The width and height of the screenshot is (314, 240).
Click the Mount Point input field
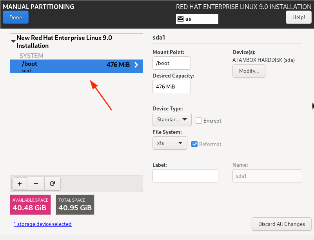171,63
